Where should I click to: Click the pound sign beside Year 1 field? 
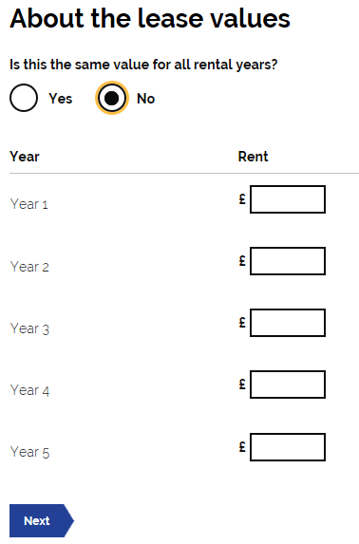click(242, 199)
